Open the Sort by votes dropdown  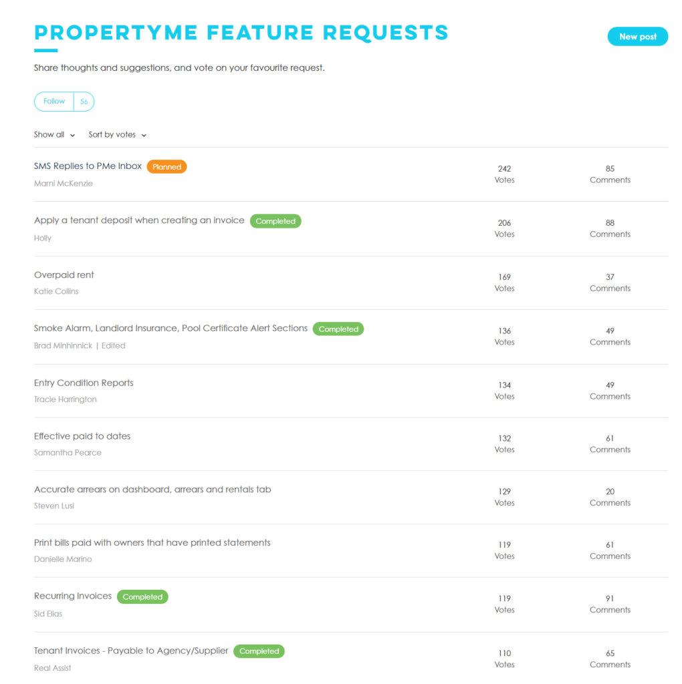(x=118, y=135)
